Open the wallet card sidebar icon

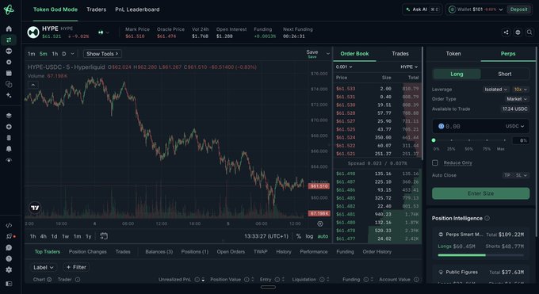[9, 73]
